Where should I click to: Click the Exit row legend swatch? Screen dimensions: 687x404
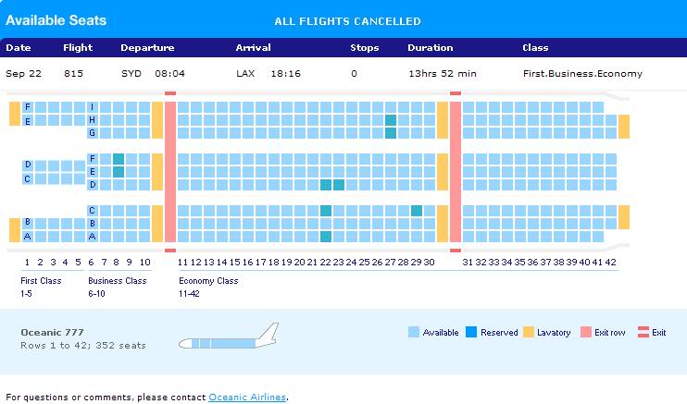(x=585, y=332)
